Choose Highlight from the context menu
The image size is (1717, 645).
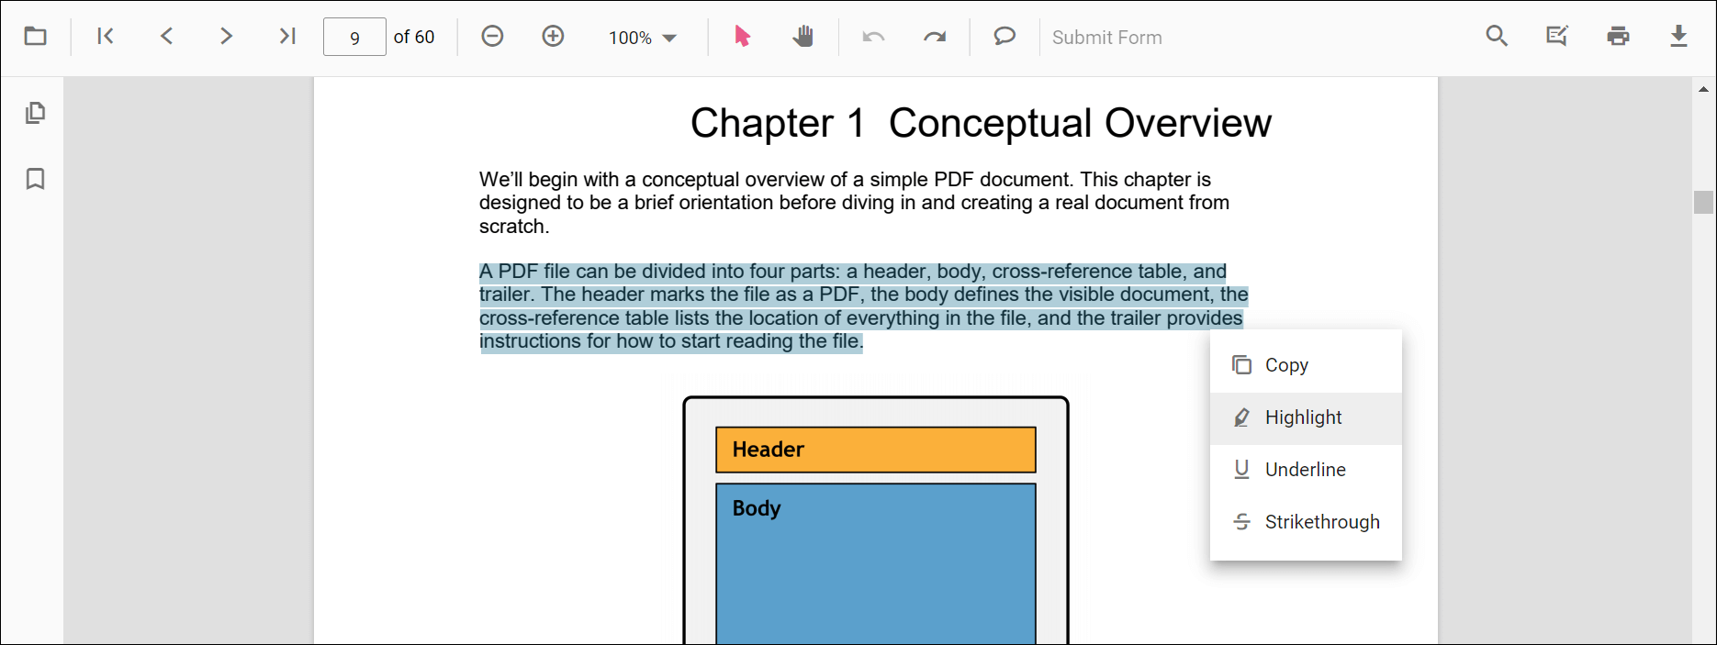pyautogui.click(x=1306, y=417)
